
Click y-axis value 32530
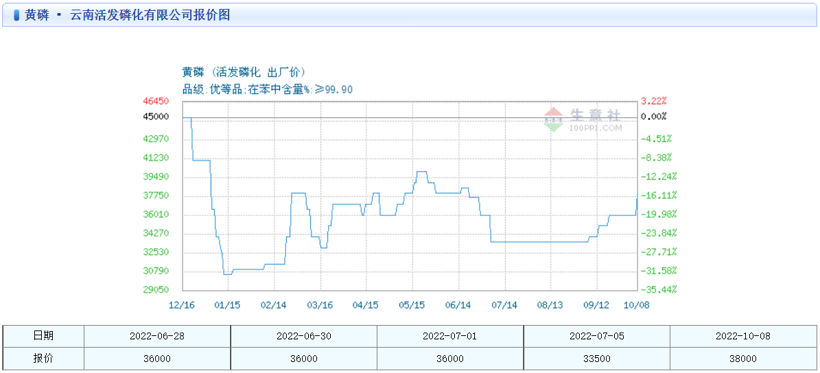pyautogui.click(x=156, y=252)
